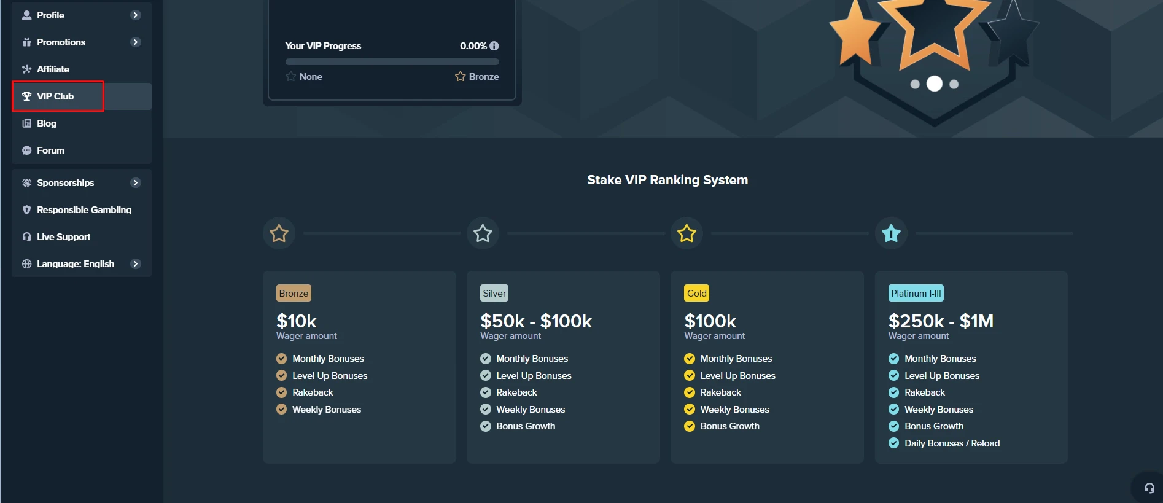Select Language: English option
Viewport: 1163px width, 503px height.
[82, 263]
